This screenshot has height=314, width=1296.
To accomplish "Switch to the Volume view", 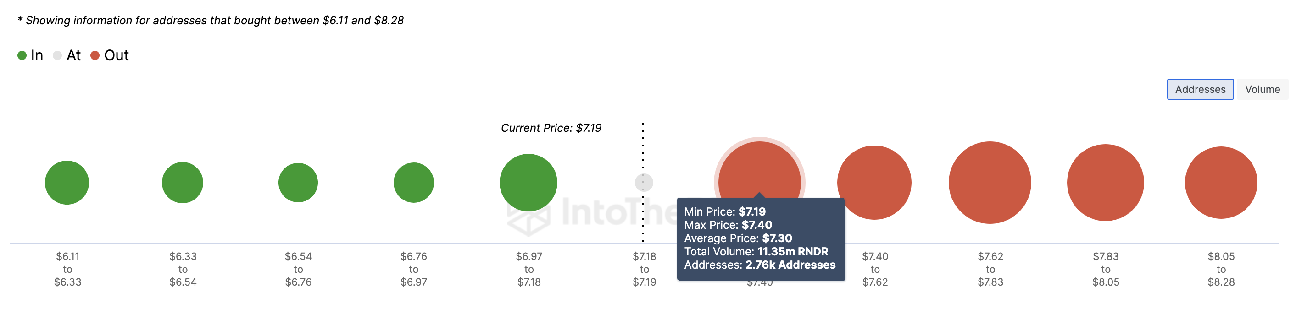I will coord(1262,89).
